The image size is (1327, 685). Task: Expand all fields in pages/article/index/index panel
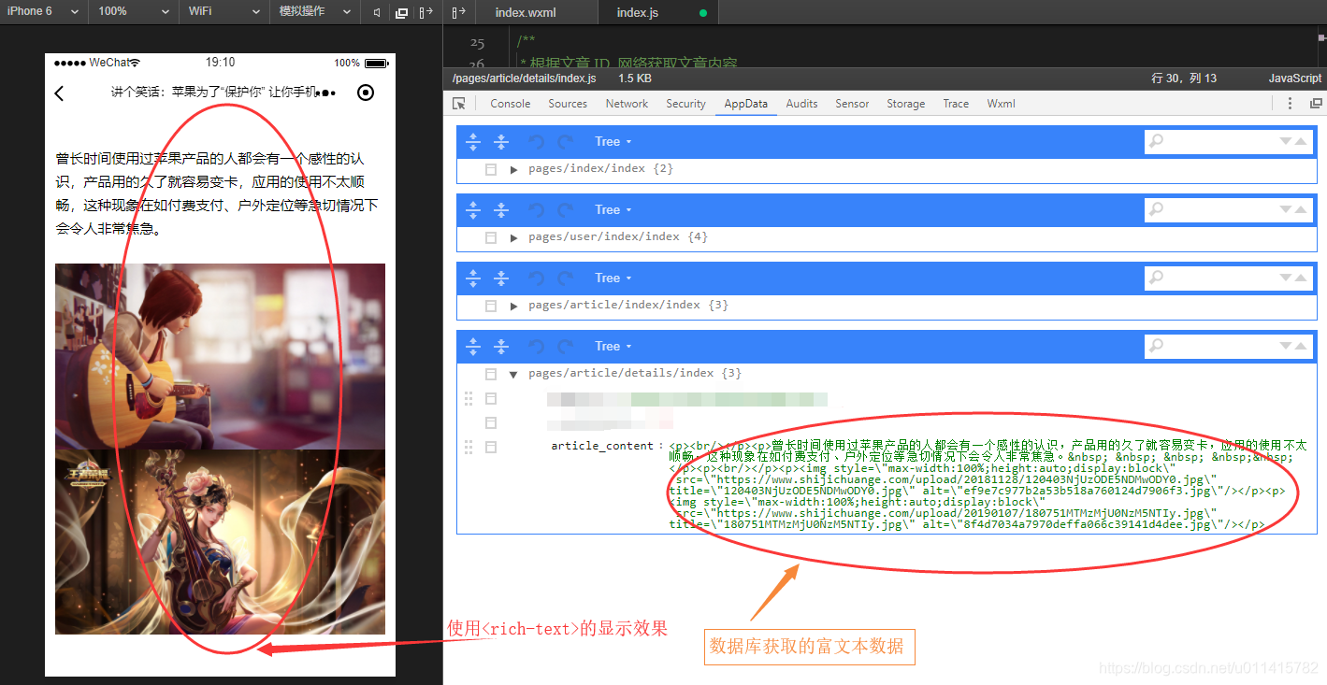(473, 278)
